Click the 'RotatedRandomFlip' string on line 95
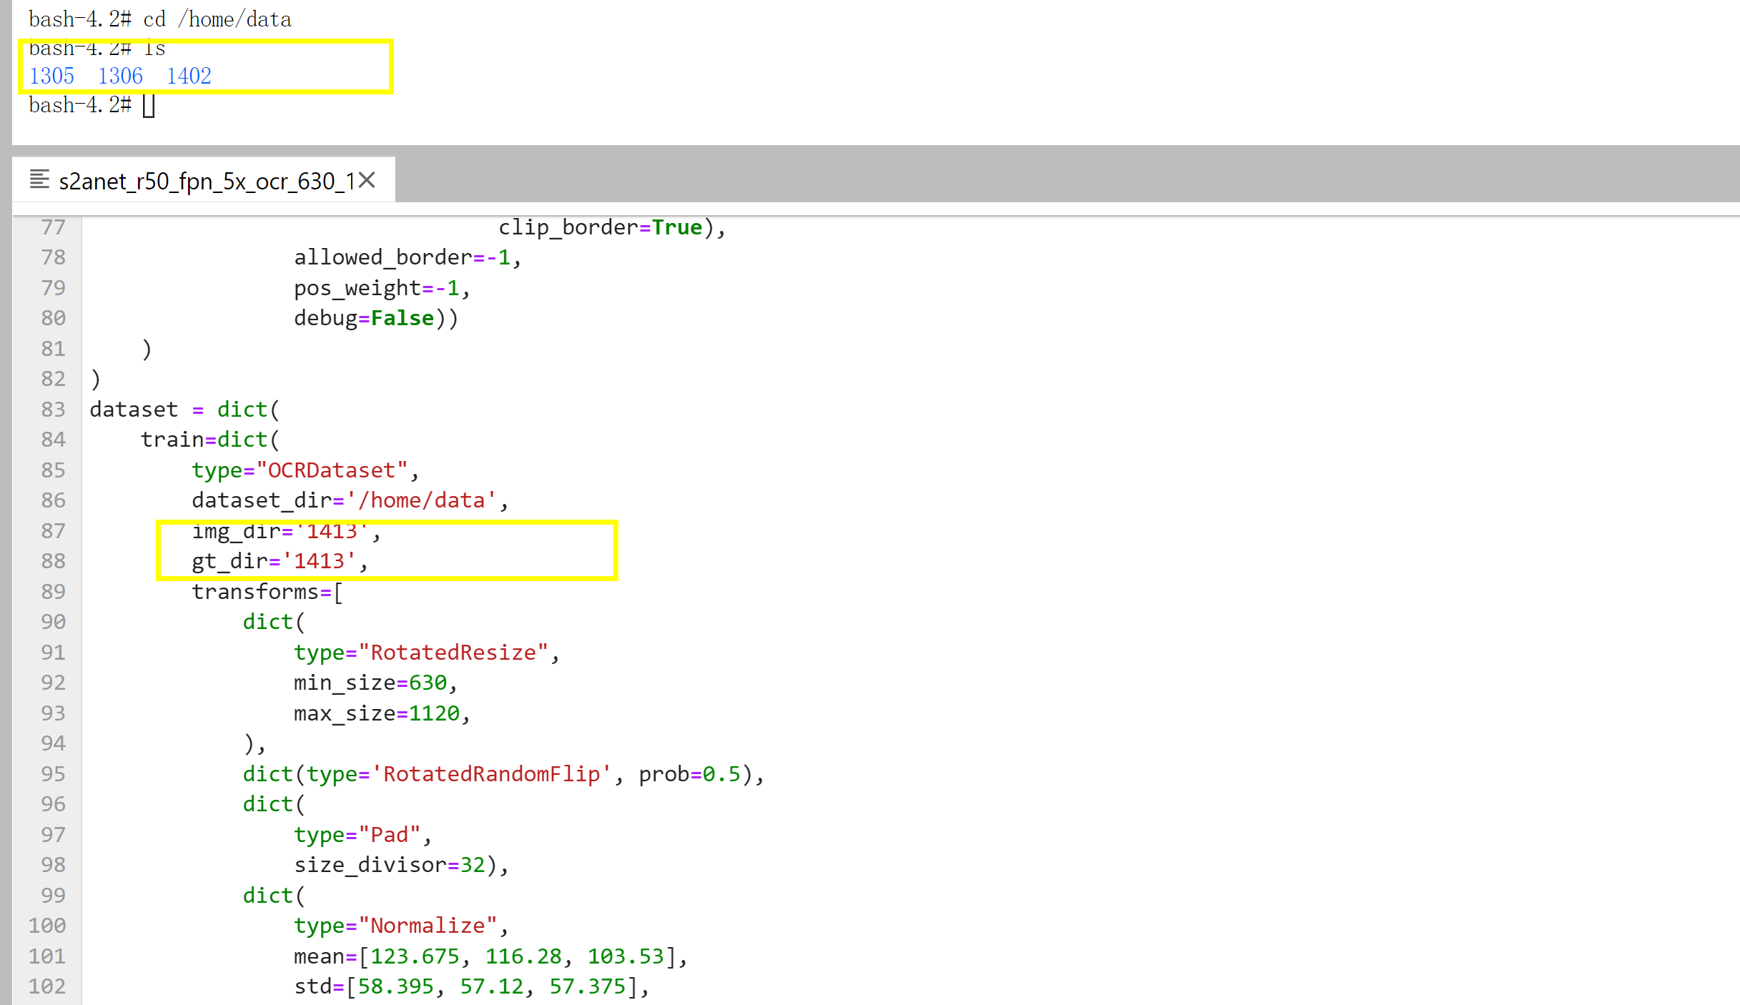The width and height of the screenshot is (1740, 1005). [492, 774]
